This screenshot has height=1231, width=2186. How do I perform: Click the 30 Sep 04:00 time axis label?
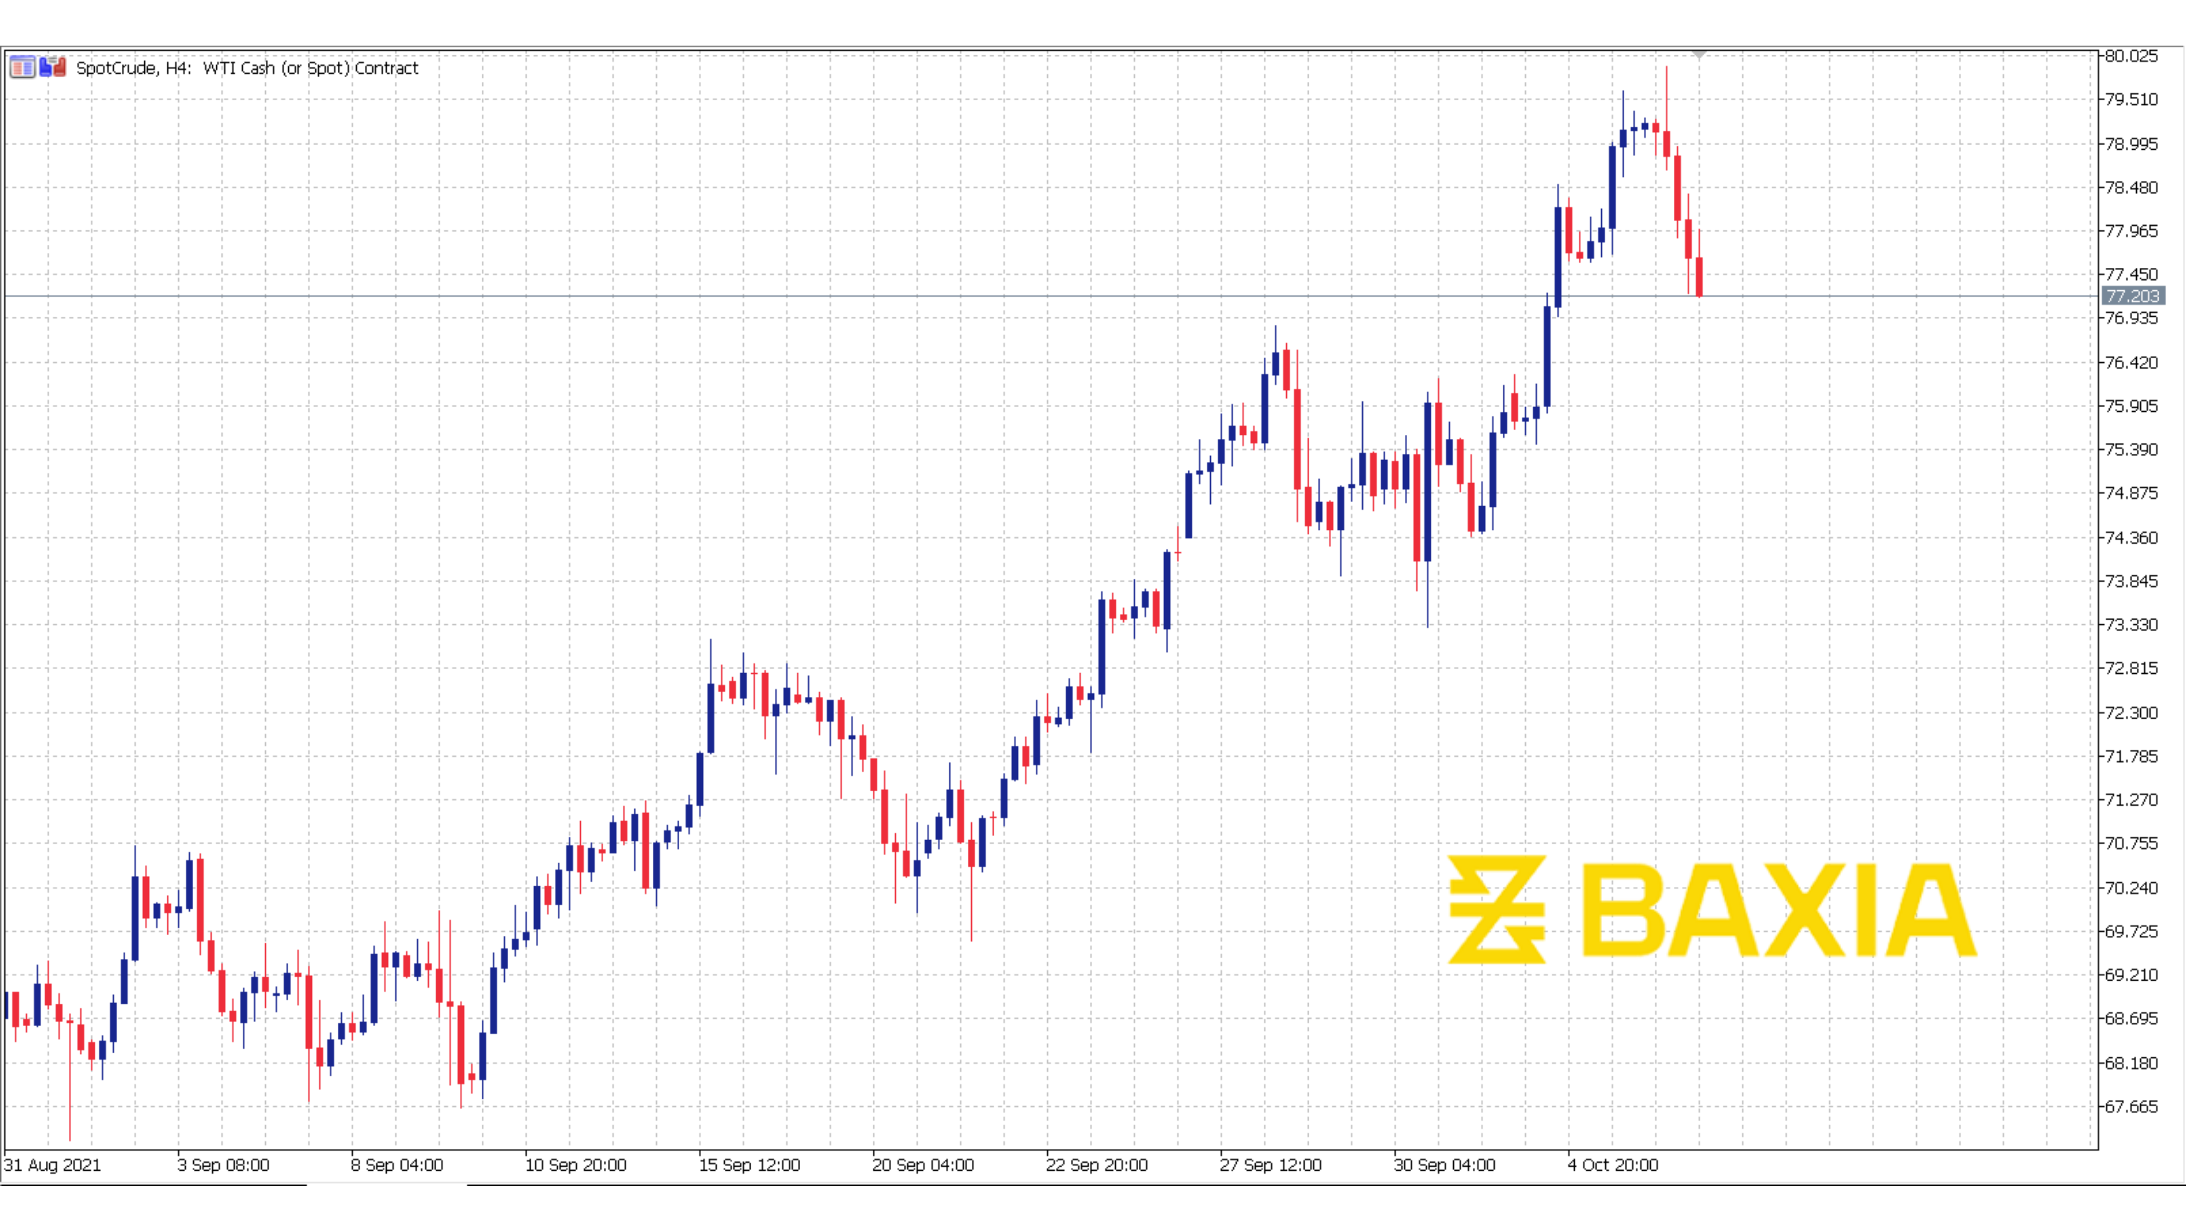(1444, 1165)
